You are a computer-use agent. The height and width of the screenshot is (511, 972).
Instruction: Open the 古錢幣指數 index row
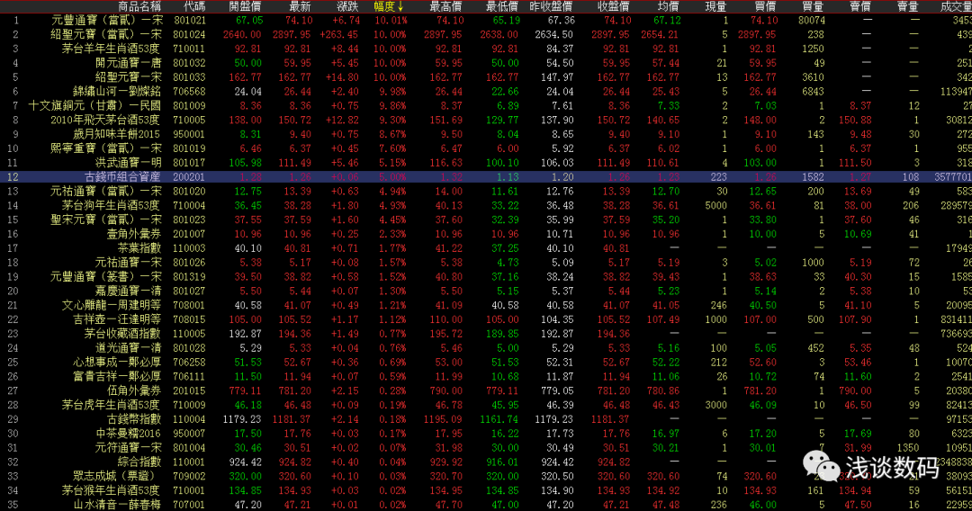click(x=486, y=419)
